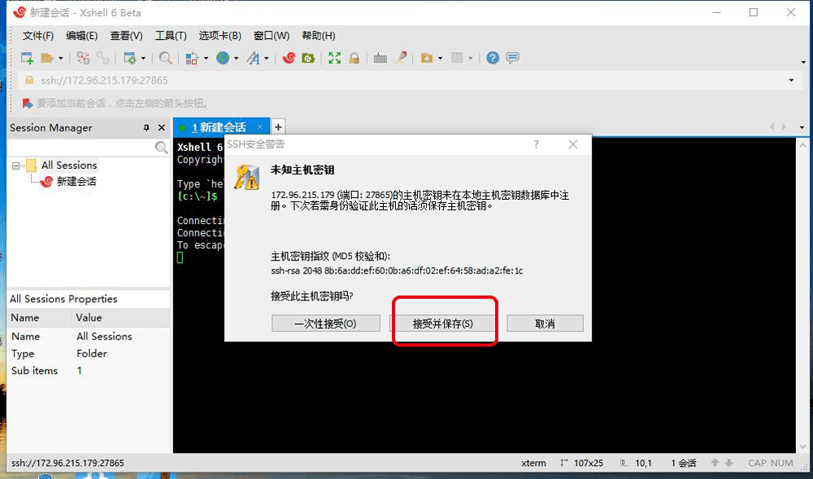Collapse the All Sessions tree node

[16, 166]
